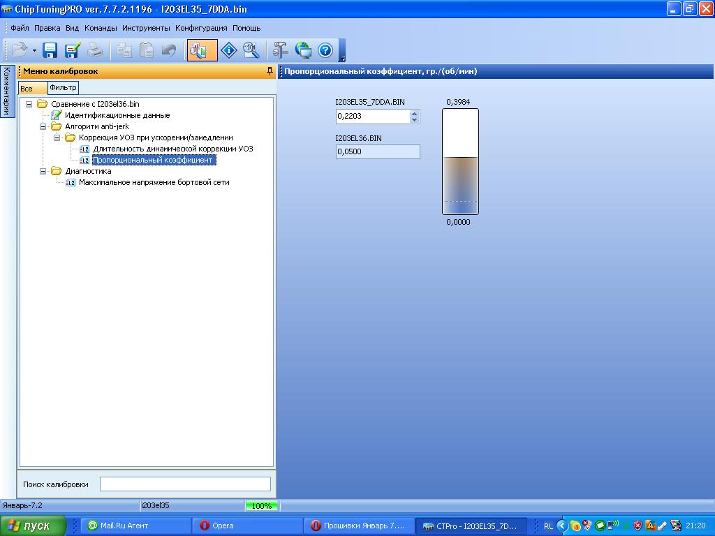Open toolbar options arrow at the toolbar end
Viewport: 715px width, 536px height.
click(342, 59)
